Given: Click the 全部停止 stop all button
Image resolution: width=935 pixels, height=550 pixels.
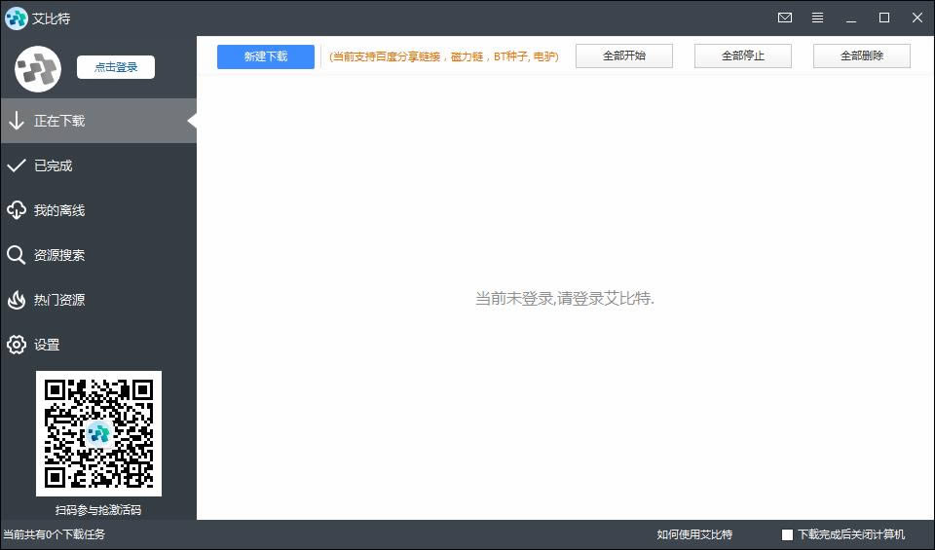Looking at the screenshot, I should pyautogui.click(x=742, y=56).
